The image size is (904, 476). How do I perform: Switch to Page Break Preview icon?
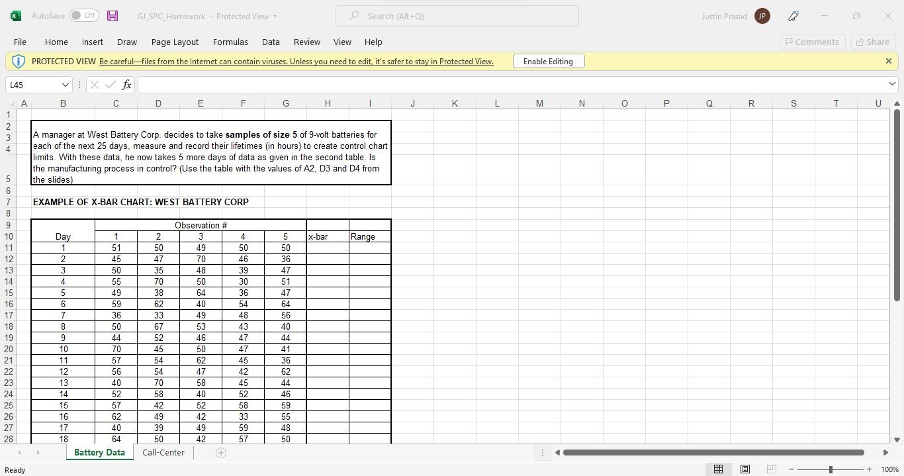pyautogui.click(x=771, y=469)
